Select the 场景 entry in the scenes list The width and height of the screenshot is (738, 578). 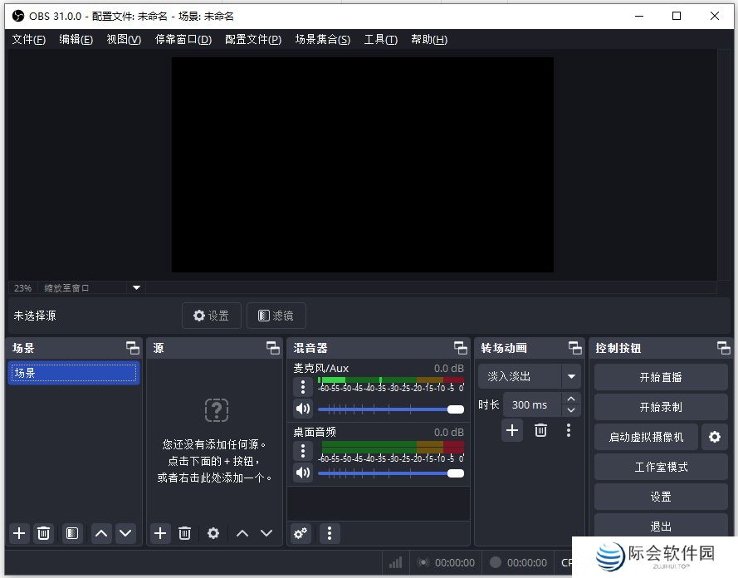click(x=74, y=373)
